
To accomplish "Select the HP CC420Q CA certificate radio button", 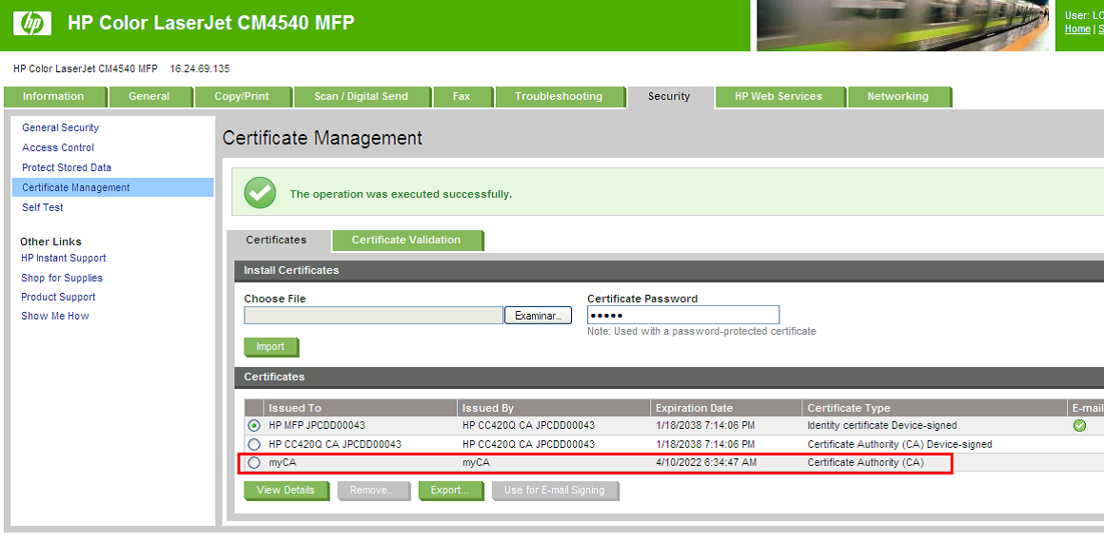I will [254, 444].
